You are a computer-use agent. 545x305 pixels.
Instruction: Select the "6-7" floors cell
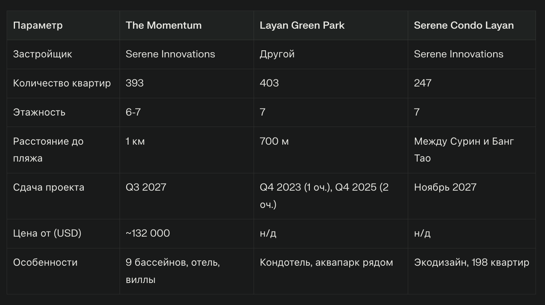coord(134,112)
